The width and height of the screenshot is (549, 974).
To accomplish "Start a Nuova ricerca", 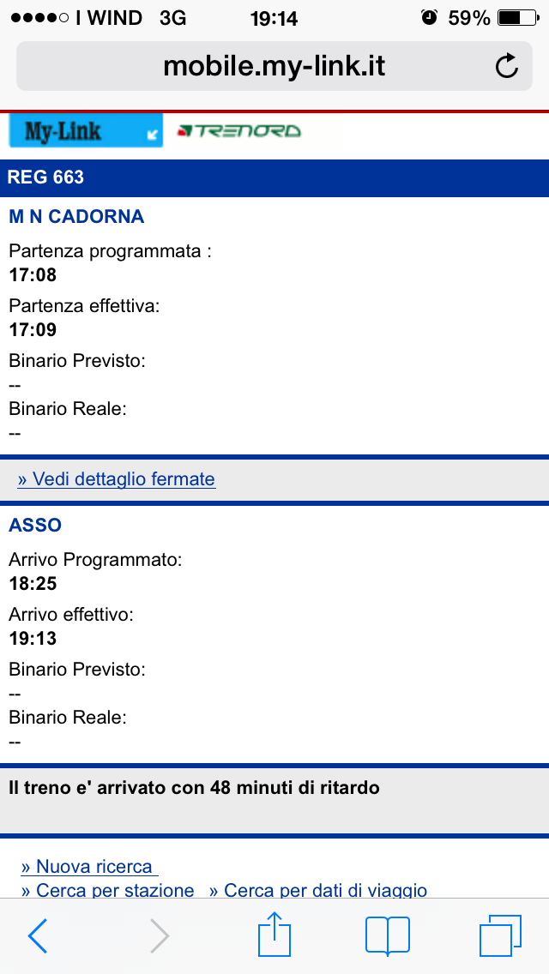I will (87, 867).
